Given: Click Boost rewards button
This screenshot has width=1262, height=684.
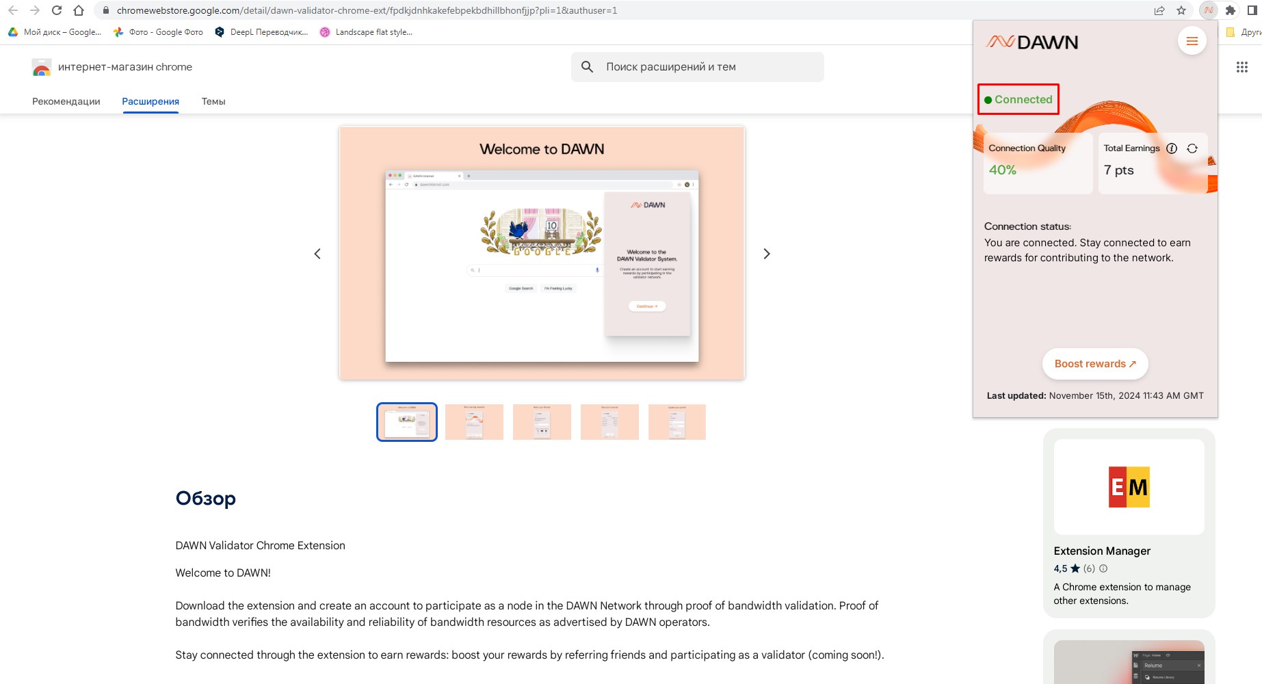Looking at the screenshot, I should (x=1094, y=364).
